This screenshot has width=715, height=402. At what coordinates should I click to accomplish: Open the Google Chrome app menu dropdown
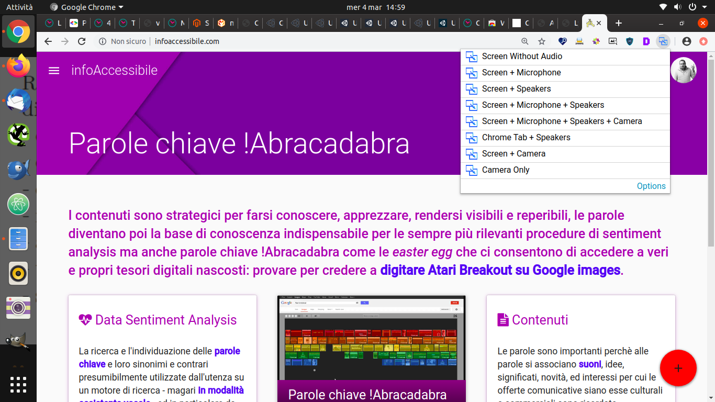87,7
